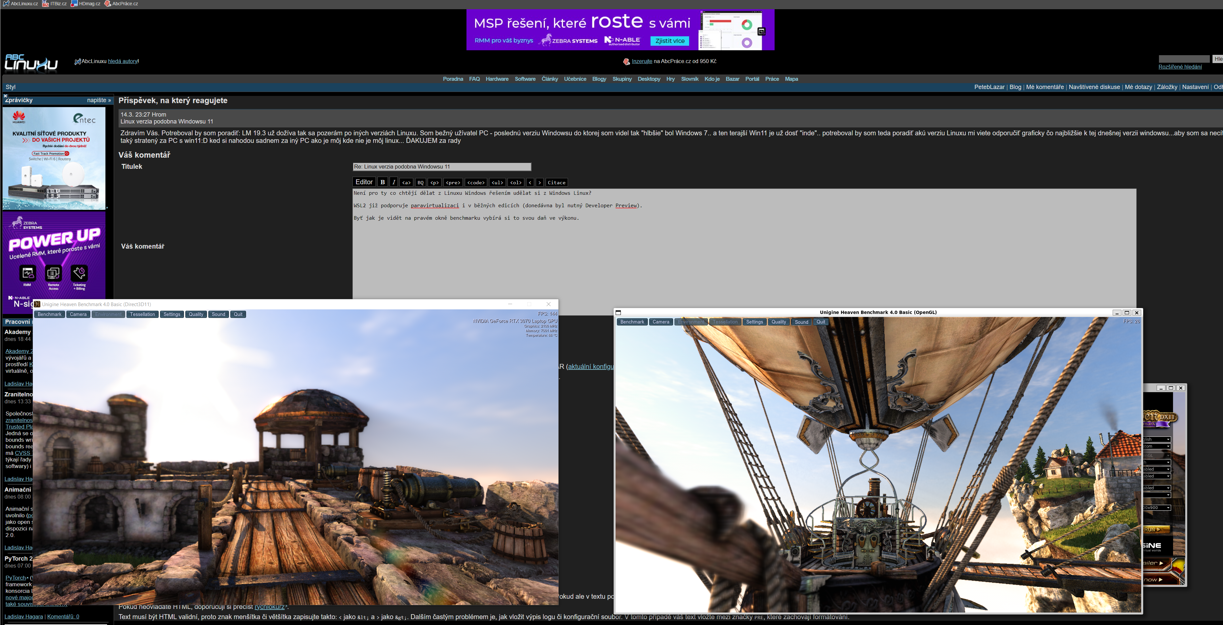
Task: Open 'Komentářů: 0' link in sidebar
Action: pos(63,617)
